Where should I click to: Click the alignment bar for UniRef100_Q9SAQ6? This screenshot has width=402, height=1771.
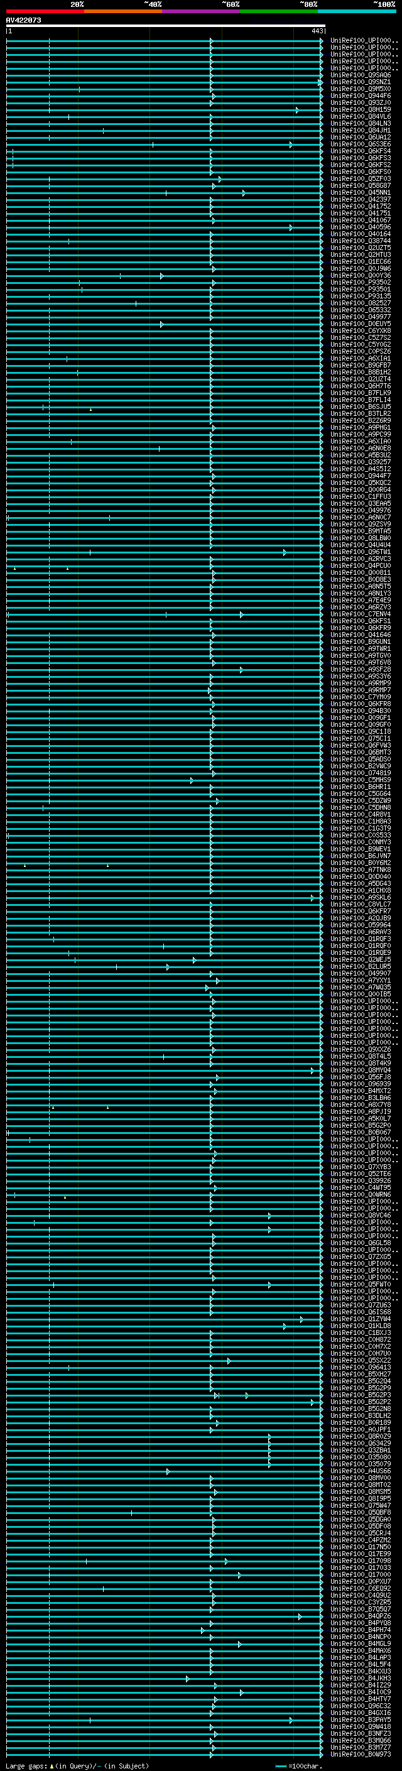(165, 75)
